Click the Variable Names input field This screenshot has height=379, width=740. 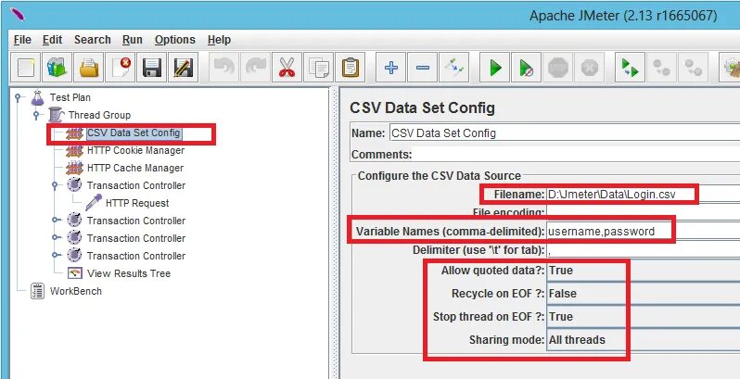coord(644,232)
